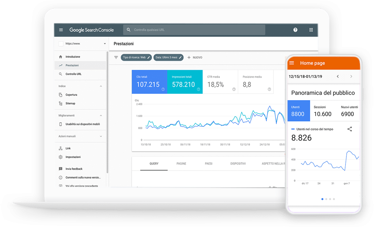Open the hamburger menu in Search Console
374x227 pixels.
[x=61, y=30]
